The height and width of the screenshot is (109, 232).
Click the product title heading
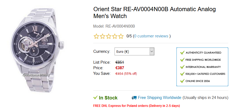coord(154,12)
